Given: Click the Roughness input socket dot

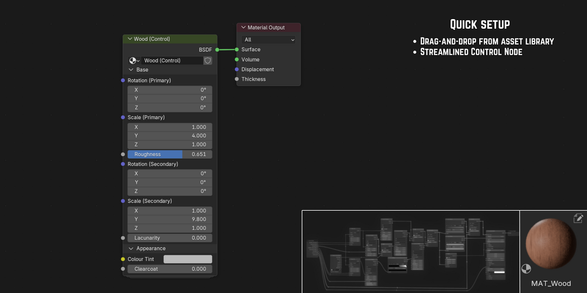Looking at the screenshot, I should click(x=123, y=154).
